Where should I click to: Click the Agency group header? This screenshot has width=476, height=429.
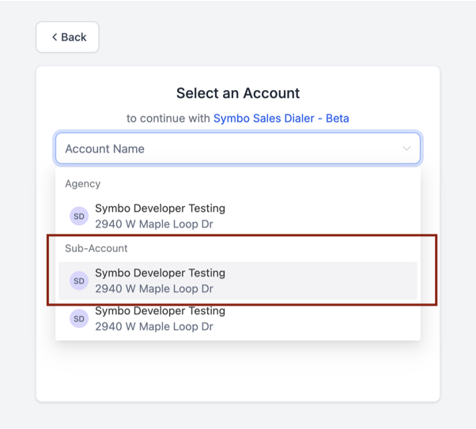82,184
